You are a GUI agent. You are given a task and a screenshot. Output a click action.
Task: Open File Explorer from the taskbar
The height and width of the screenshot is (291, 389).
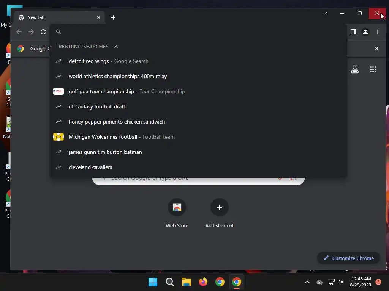point(186,282)
